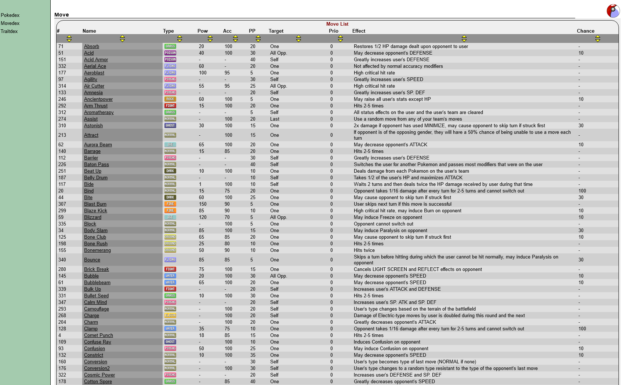
Task: Click the ROCK type badge in Ancientpower row
Action: (x=170, y=99)
